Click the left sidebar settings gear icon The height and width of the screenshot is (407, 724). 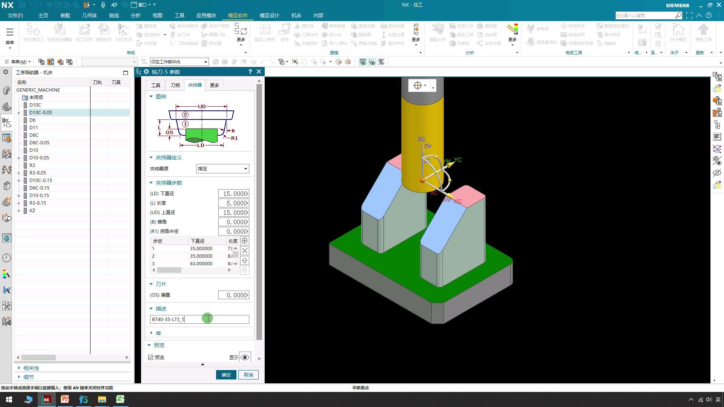pyautogui.click(x=6, y=72)
